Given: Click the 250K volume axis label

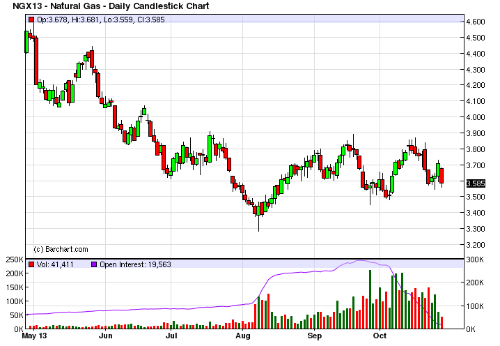Looking at the screenshot, I should [x=15, y=259].
